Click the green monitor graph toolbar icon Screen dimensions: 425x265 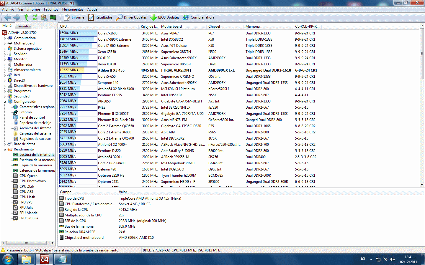53,17
